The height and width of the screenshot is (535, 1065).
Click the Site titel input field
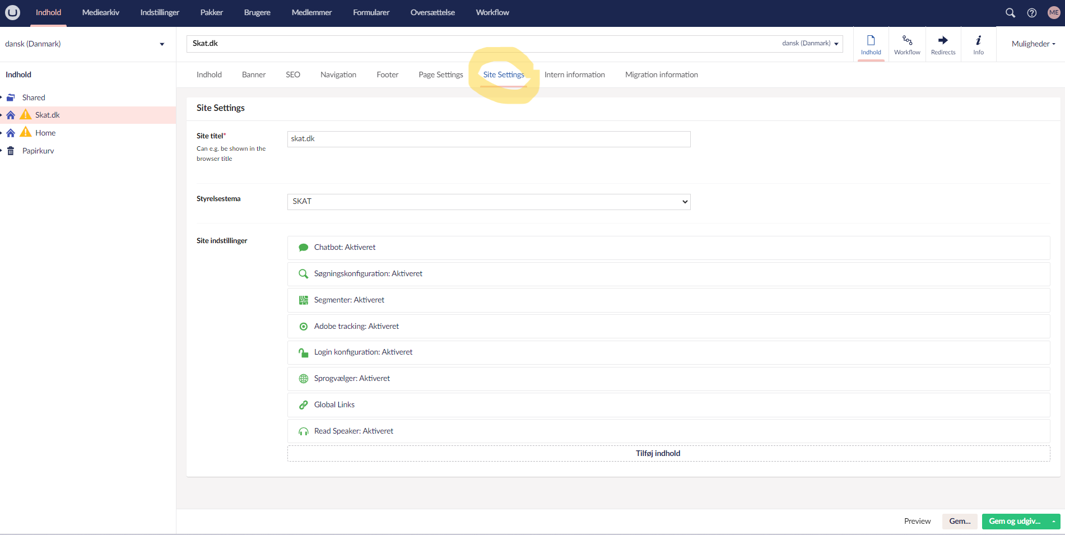489,139
